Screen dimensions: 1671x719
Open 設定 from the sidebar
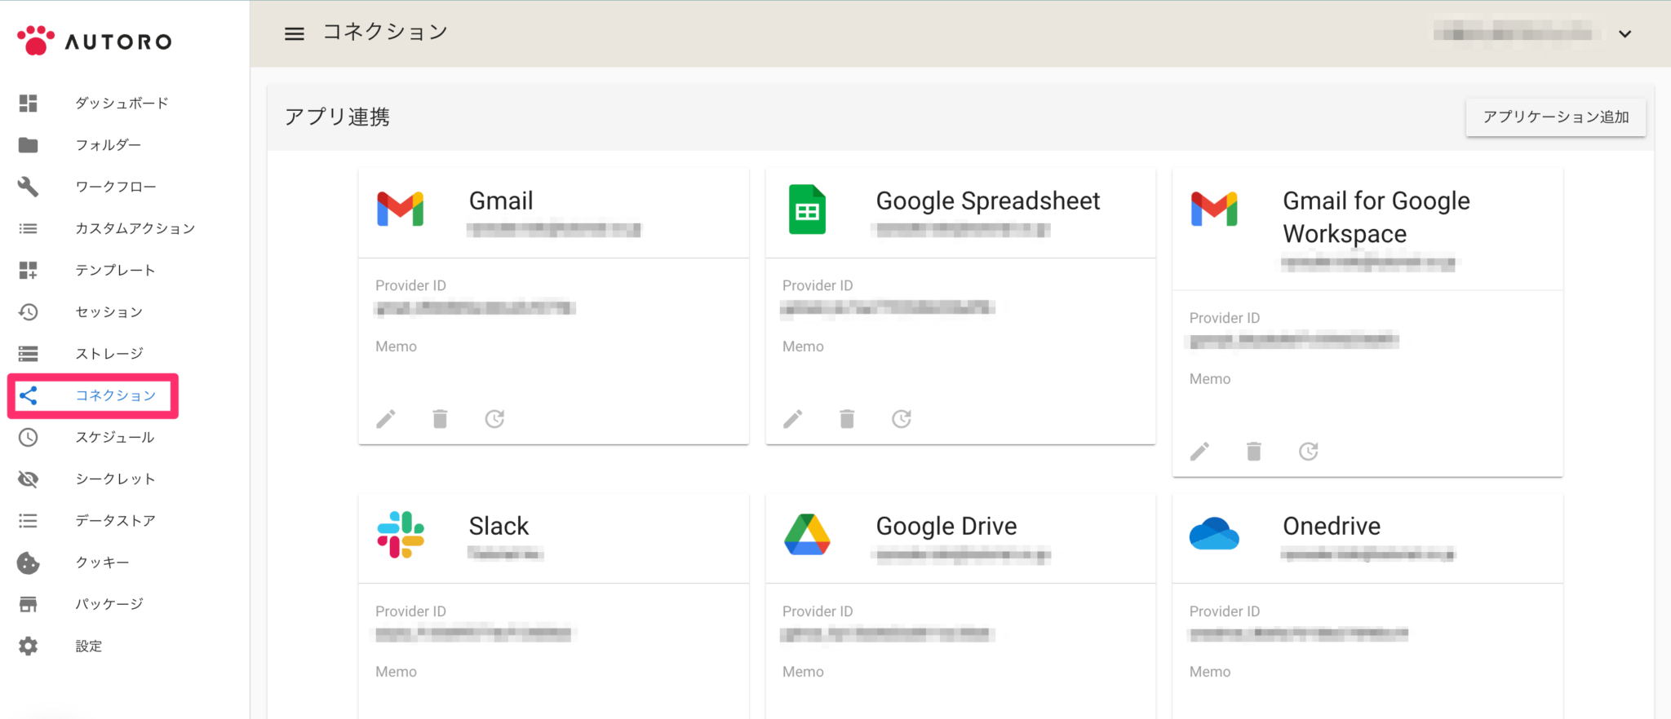[x=89, y=646]
